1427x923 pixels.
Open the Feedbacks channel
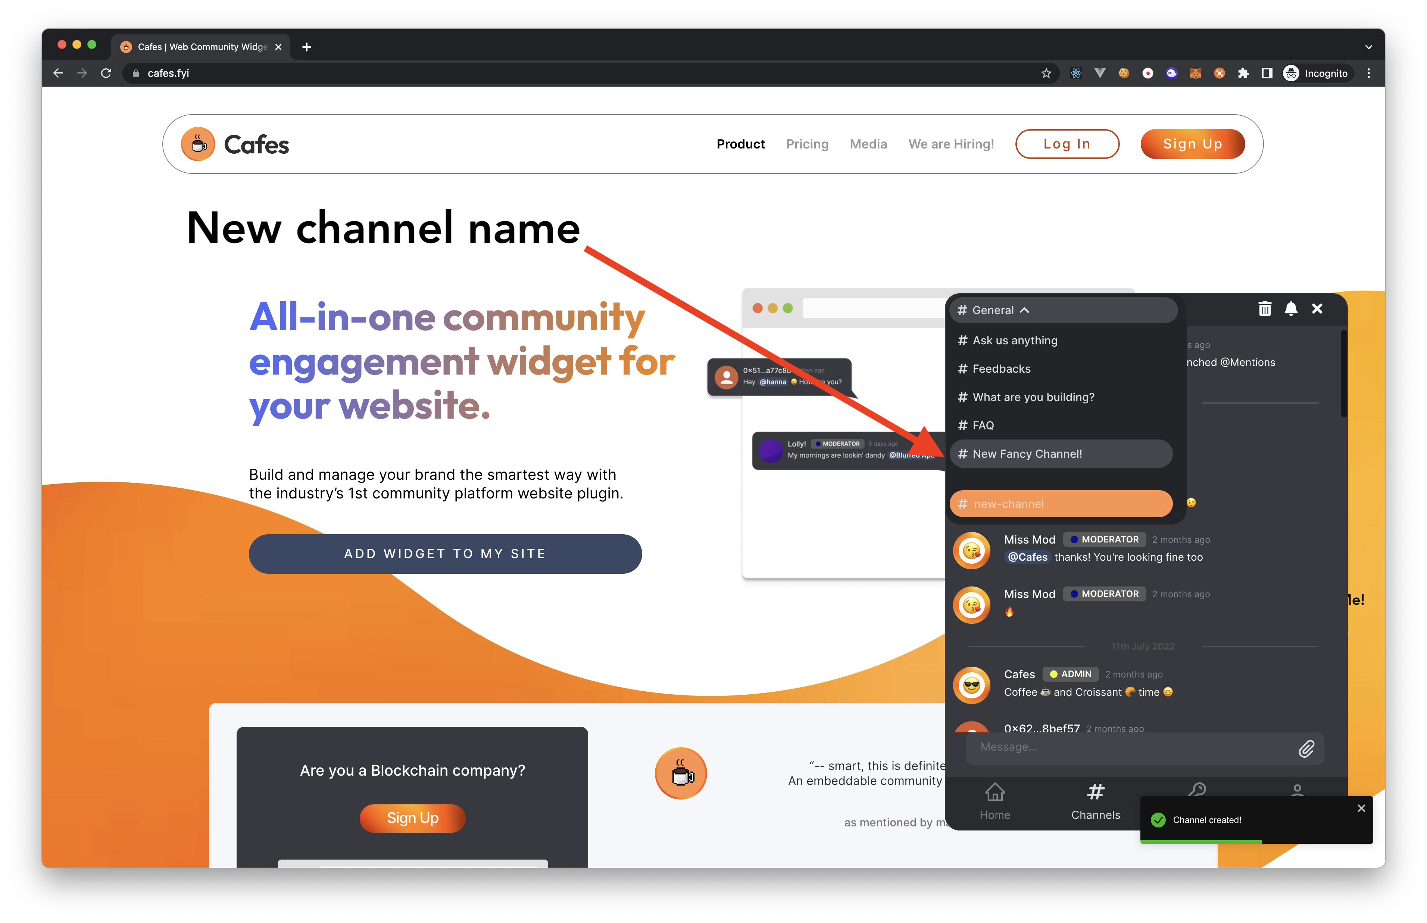click(1001, 369)
